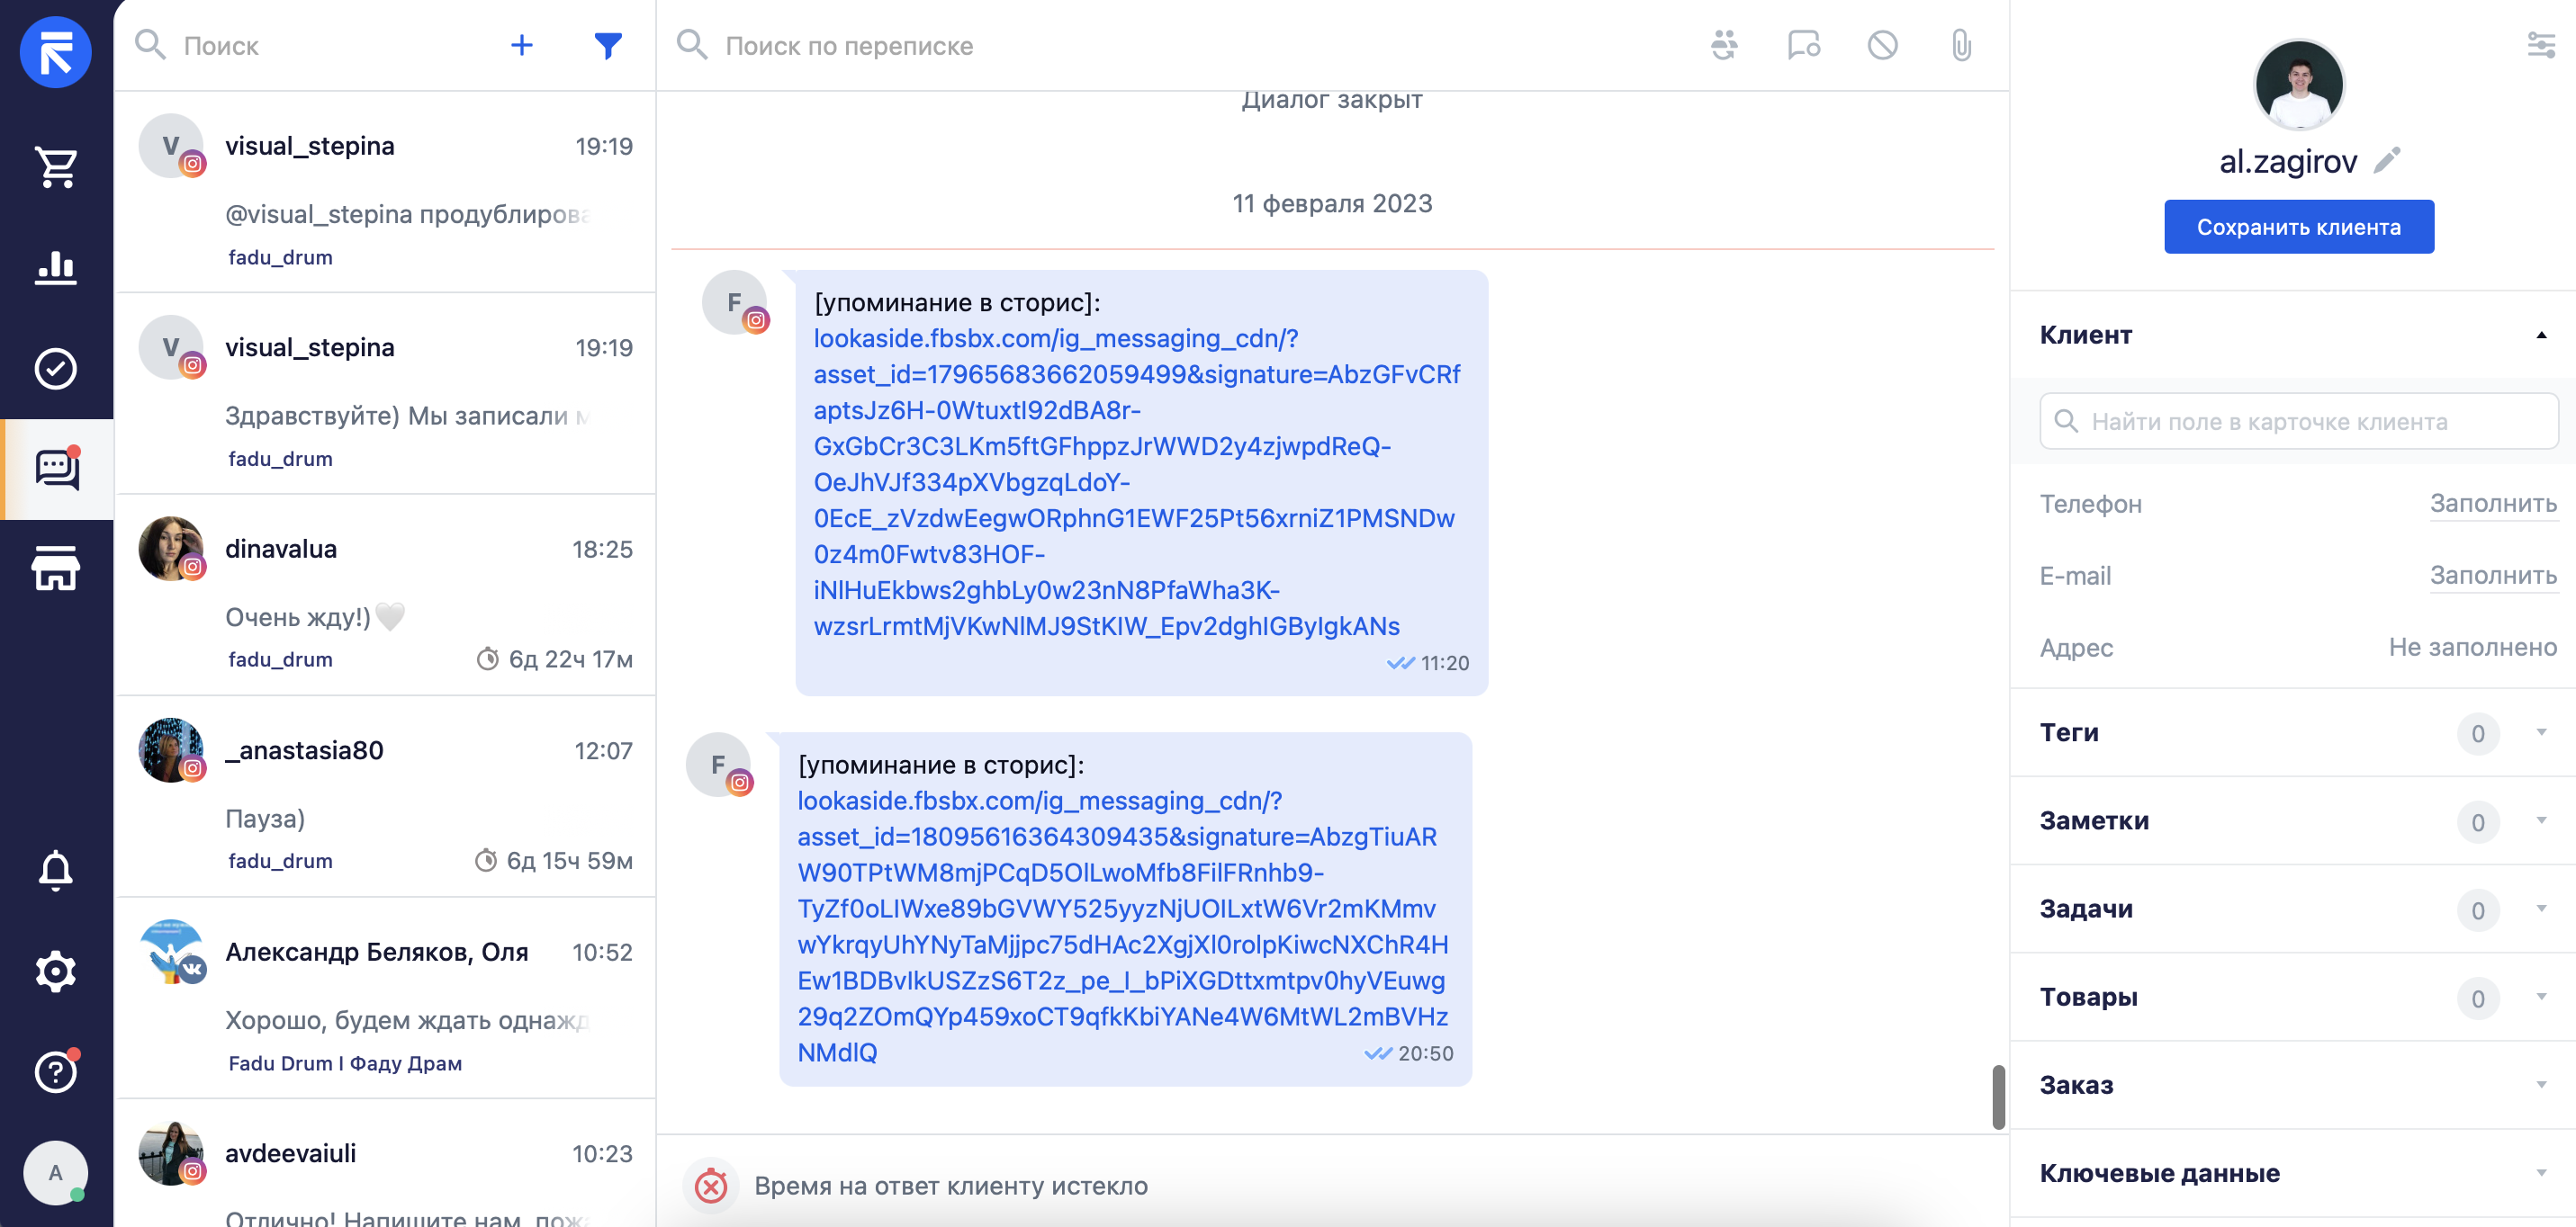Click the Найти поле в карточке клиента field
This screenshot has width=2576, height=1227.
[2299, 422]
